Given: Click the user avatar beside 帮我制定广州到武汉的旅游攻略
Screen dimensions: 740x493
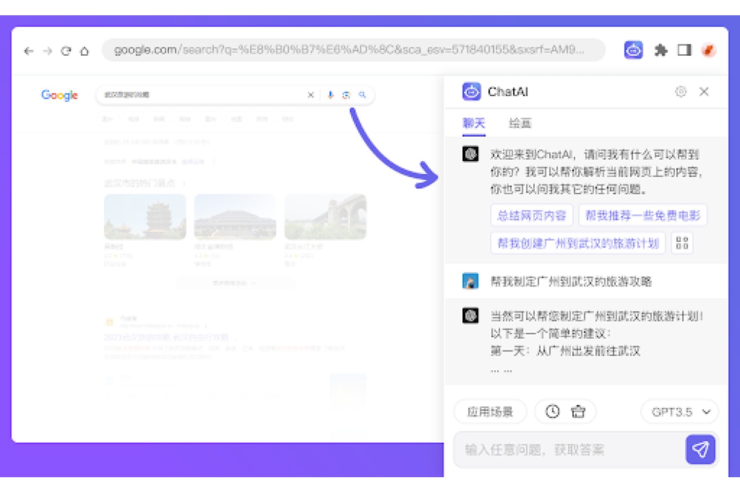Looking at the screenshot, I should coord(470,281).
